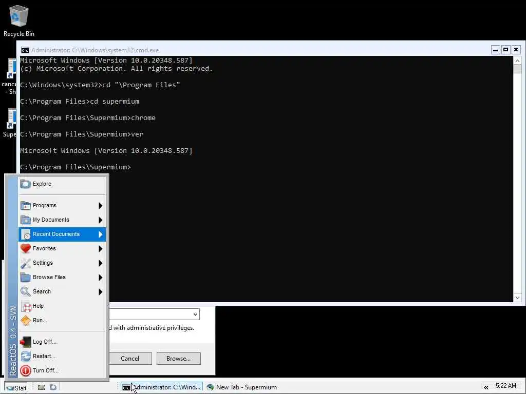Click Browse... in the Run dialog
The image size is (526, 394).
(x=178, y=359)
